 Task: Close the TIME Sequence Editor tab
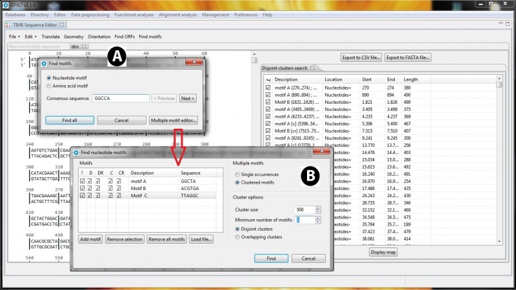63,24
